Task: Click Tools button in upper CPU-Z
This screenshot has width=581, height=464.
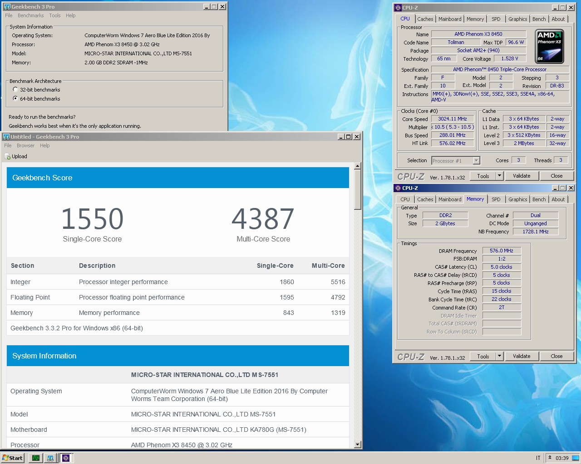Action: [x=483, y=176]
